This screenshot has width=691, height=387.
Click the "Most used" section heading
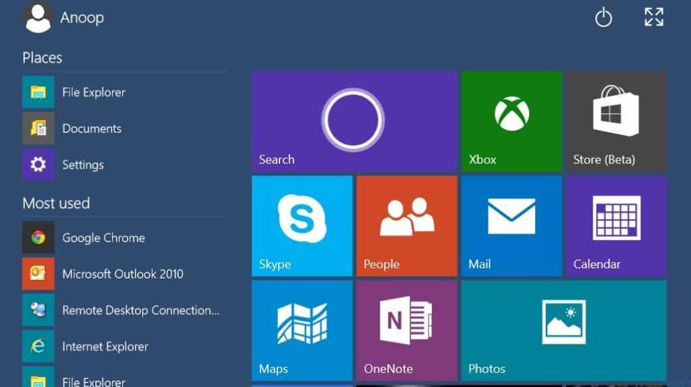coord(56,203)
